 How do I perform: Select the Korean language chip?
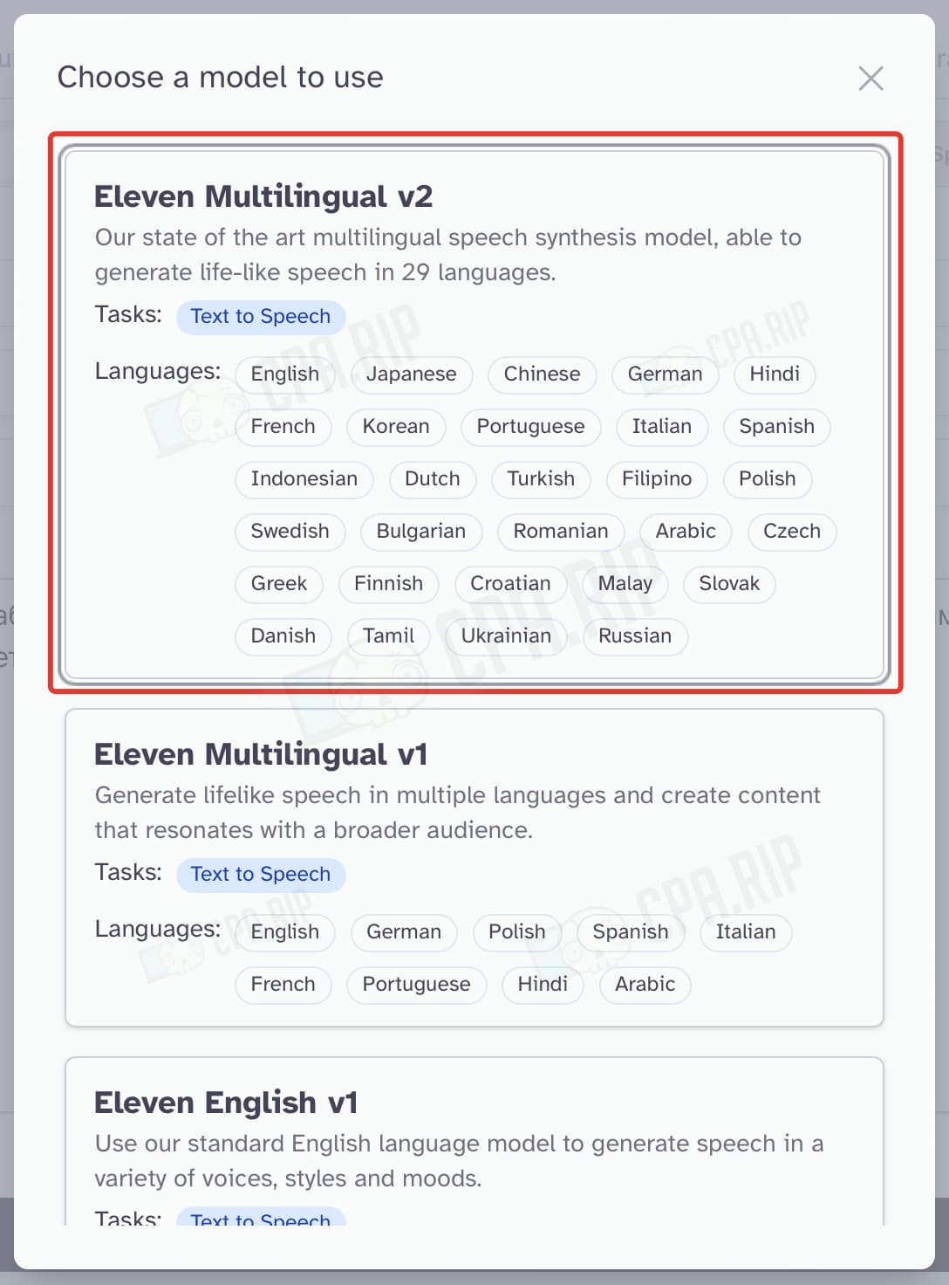[x=396, y=427]
